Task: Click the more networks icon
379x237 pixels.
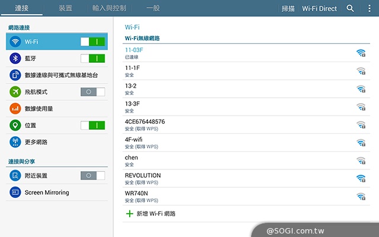Action: click(15, 142)
